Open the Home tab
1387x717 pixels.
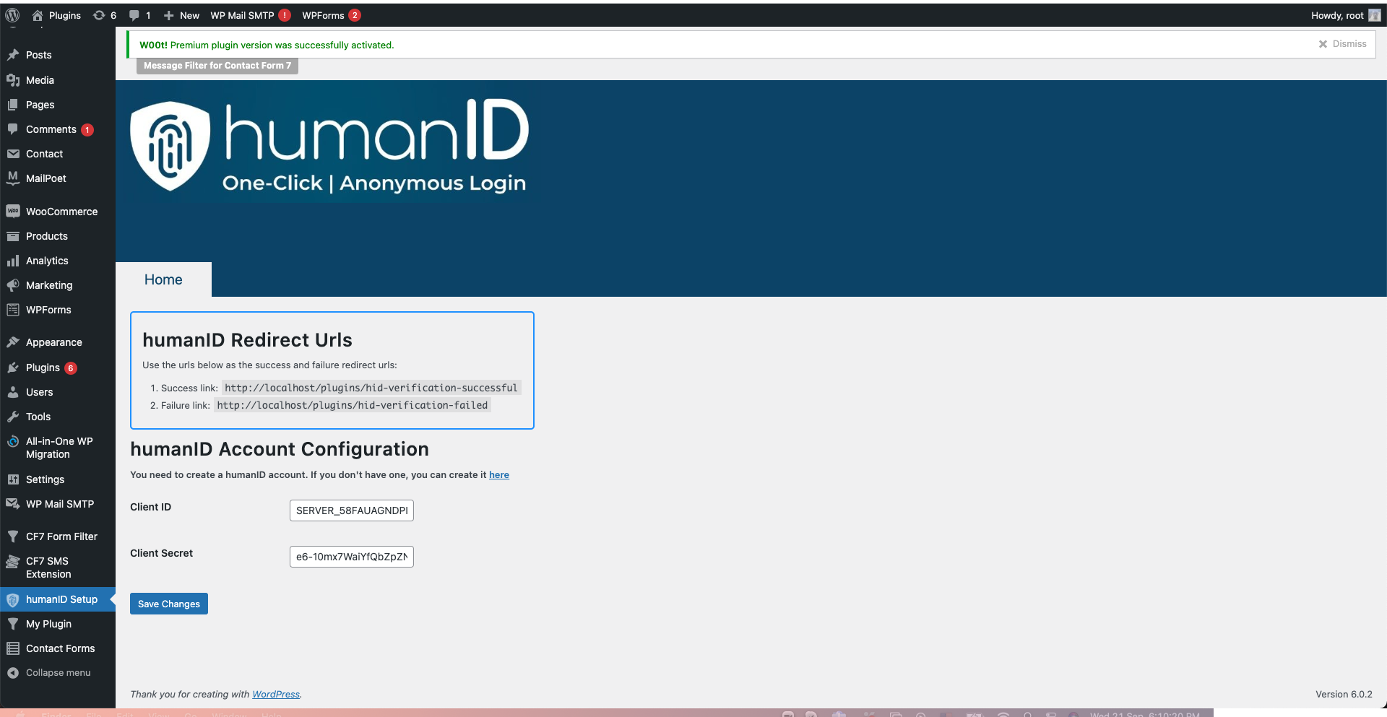(163, 279)
